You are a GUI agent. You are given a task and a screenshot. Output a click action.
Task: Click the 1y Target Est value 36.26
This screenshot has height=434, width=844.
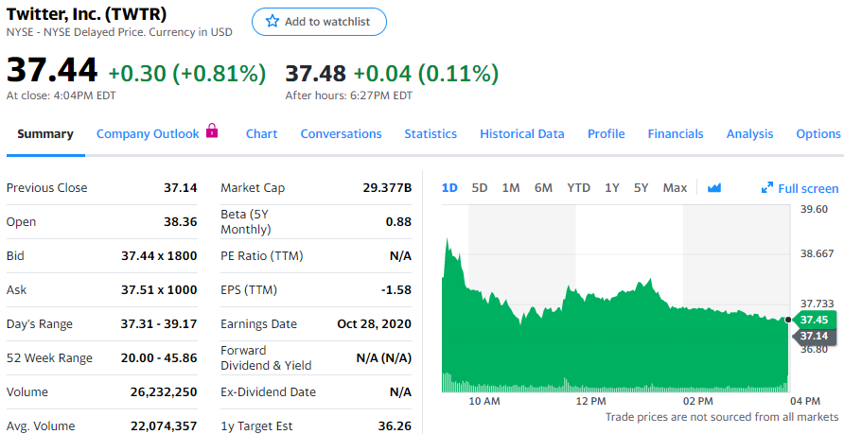click(395, 425)
